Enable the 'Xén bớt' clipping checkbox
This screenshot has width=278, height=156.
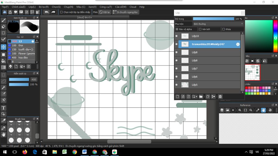click(200, 29)
